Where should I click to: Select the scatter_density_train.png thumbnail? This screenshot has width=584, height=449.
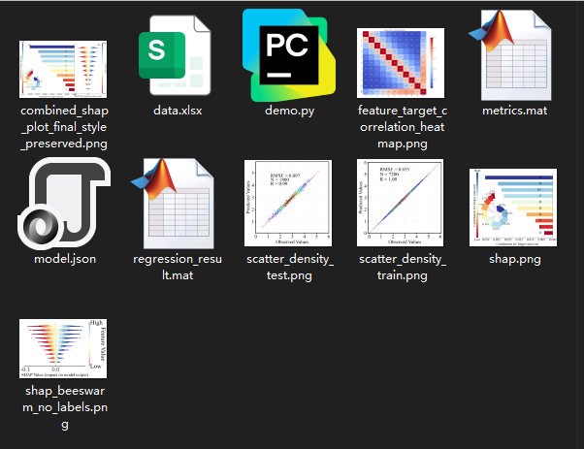pos(400,203)
